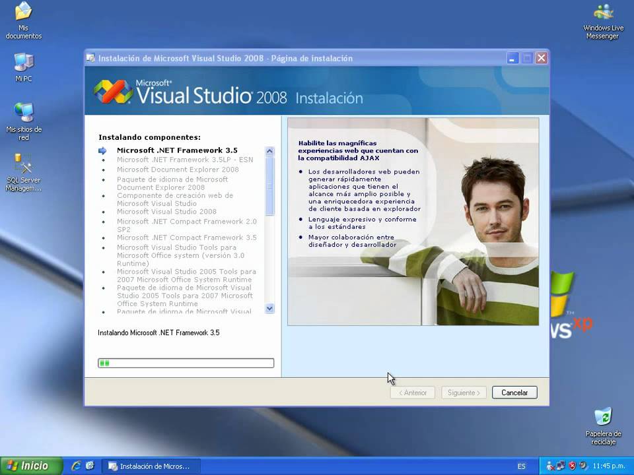
Task: Launch Windows Live Messenger desktop icon
Action: (603, 21)
